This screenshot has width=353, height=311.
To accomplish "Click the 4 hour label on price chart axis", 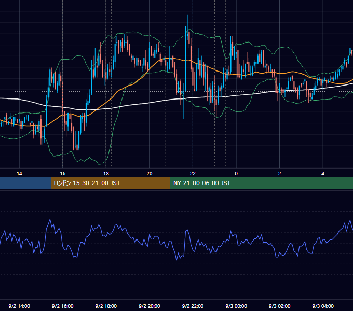I will 323,174.
